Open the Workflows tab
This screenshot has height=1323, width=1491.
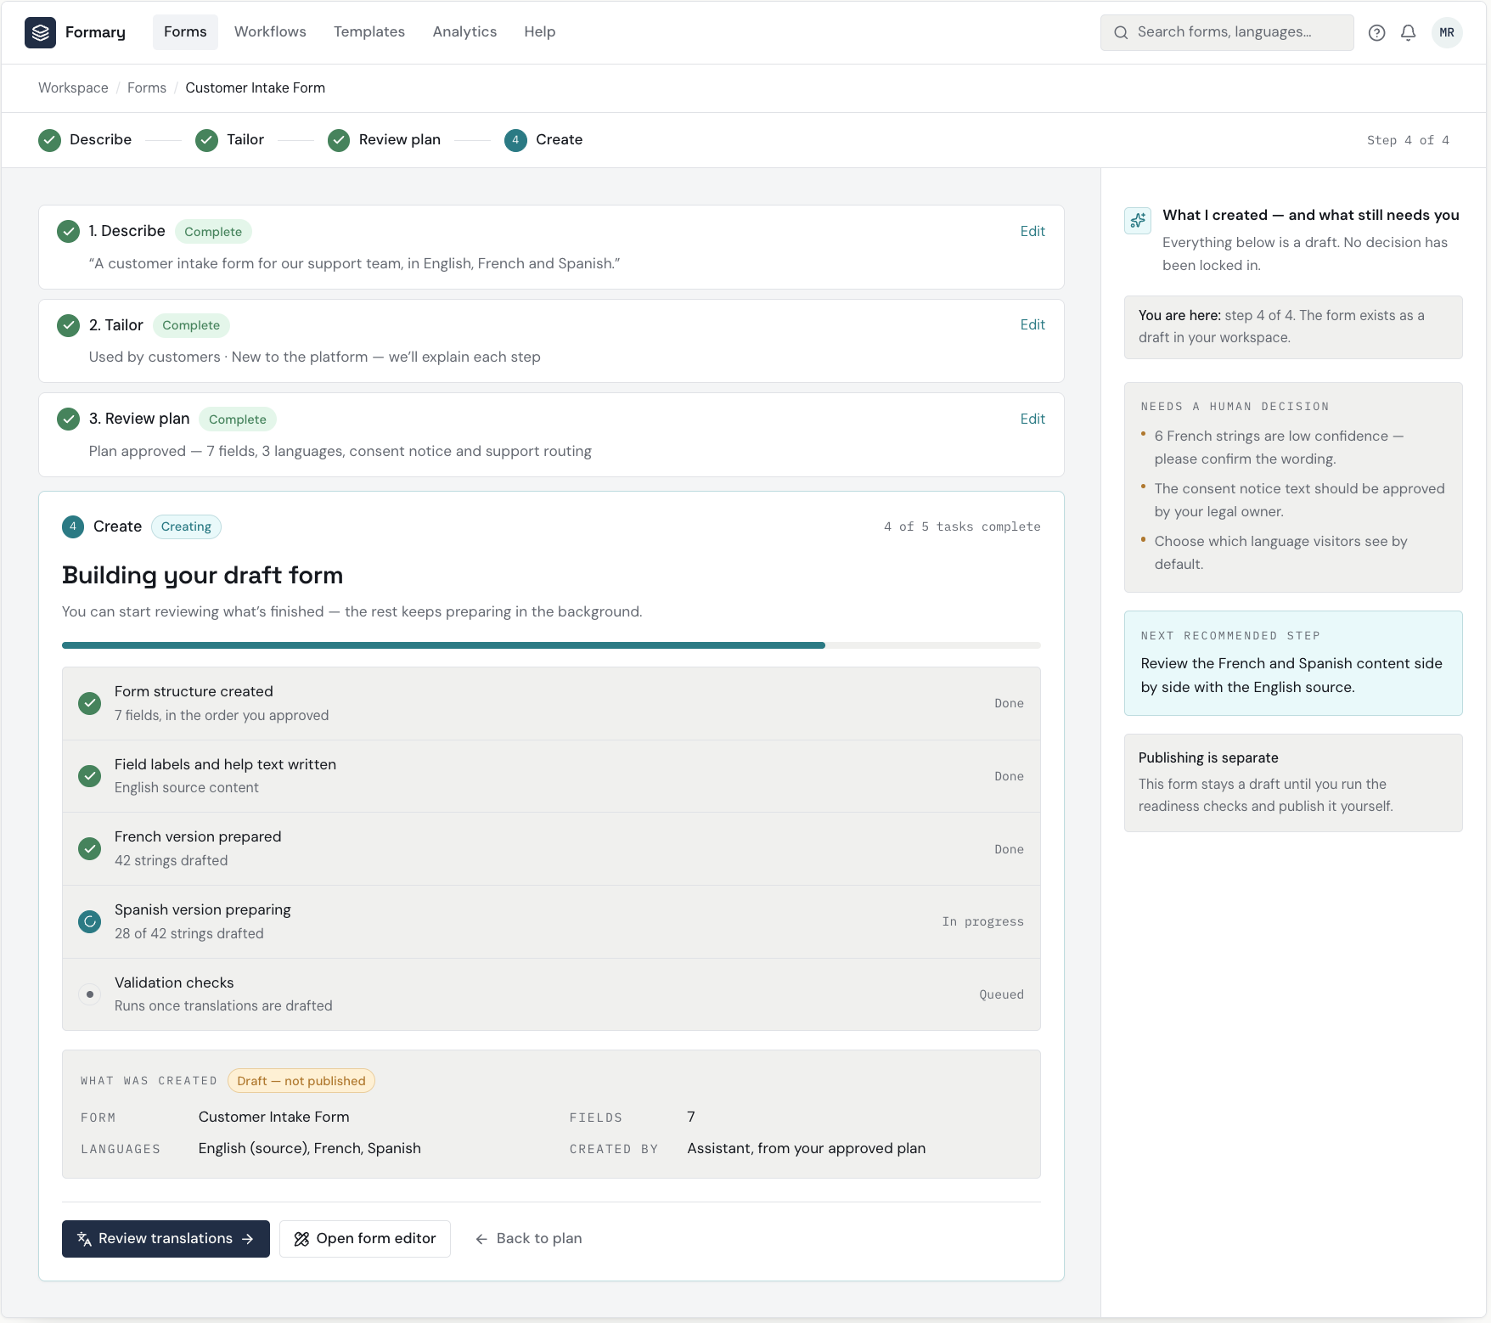click(270, 32)
